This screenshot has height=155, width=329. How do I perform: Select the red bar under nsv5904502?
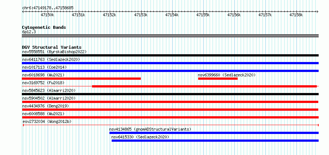170,102
